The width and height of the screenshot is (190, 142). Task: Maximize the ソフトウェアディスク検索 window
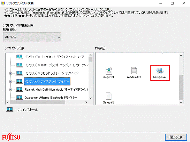pos(172,3)
